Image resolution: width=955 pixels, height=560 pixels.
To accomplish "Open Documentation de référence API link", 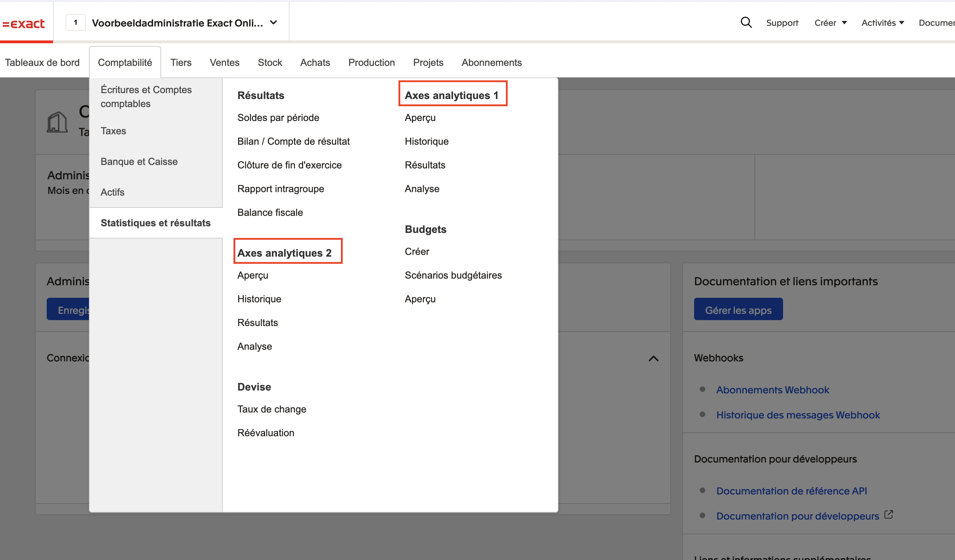I will coord(791,491).
